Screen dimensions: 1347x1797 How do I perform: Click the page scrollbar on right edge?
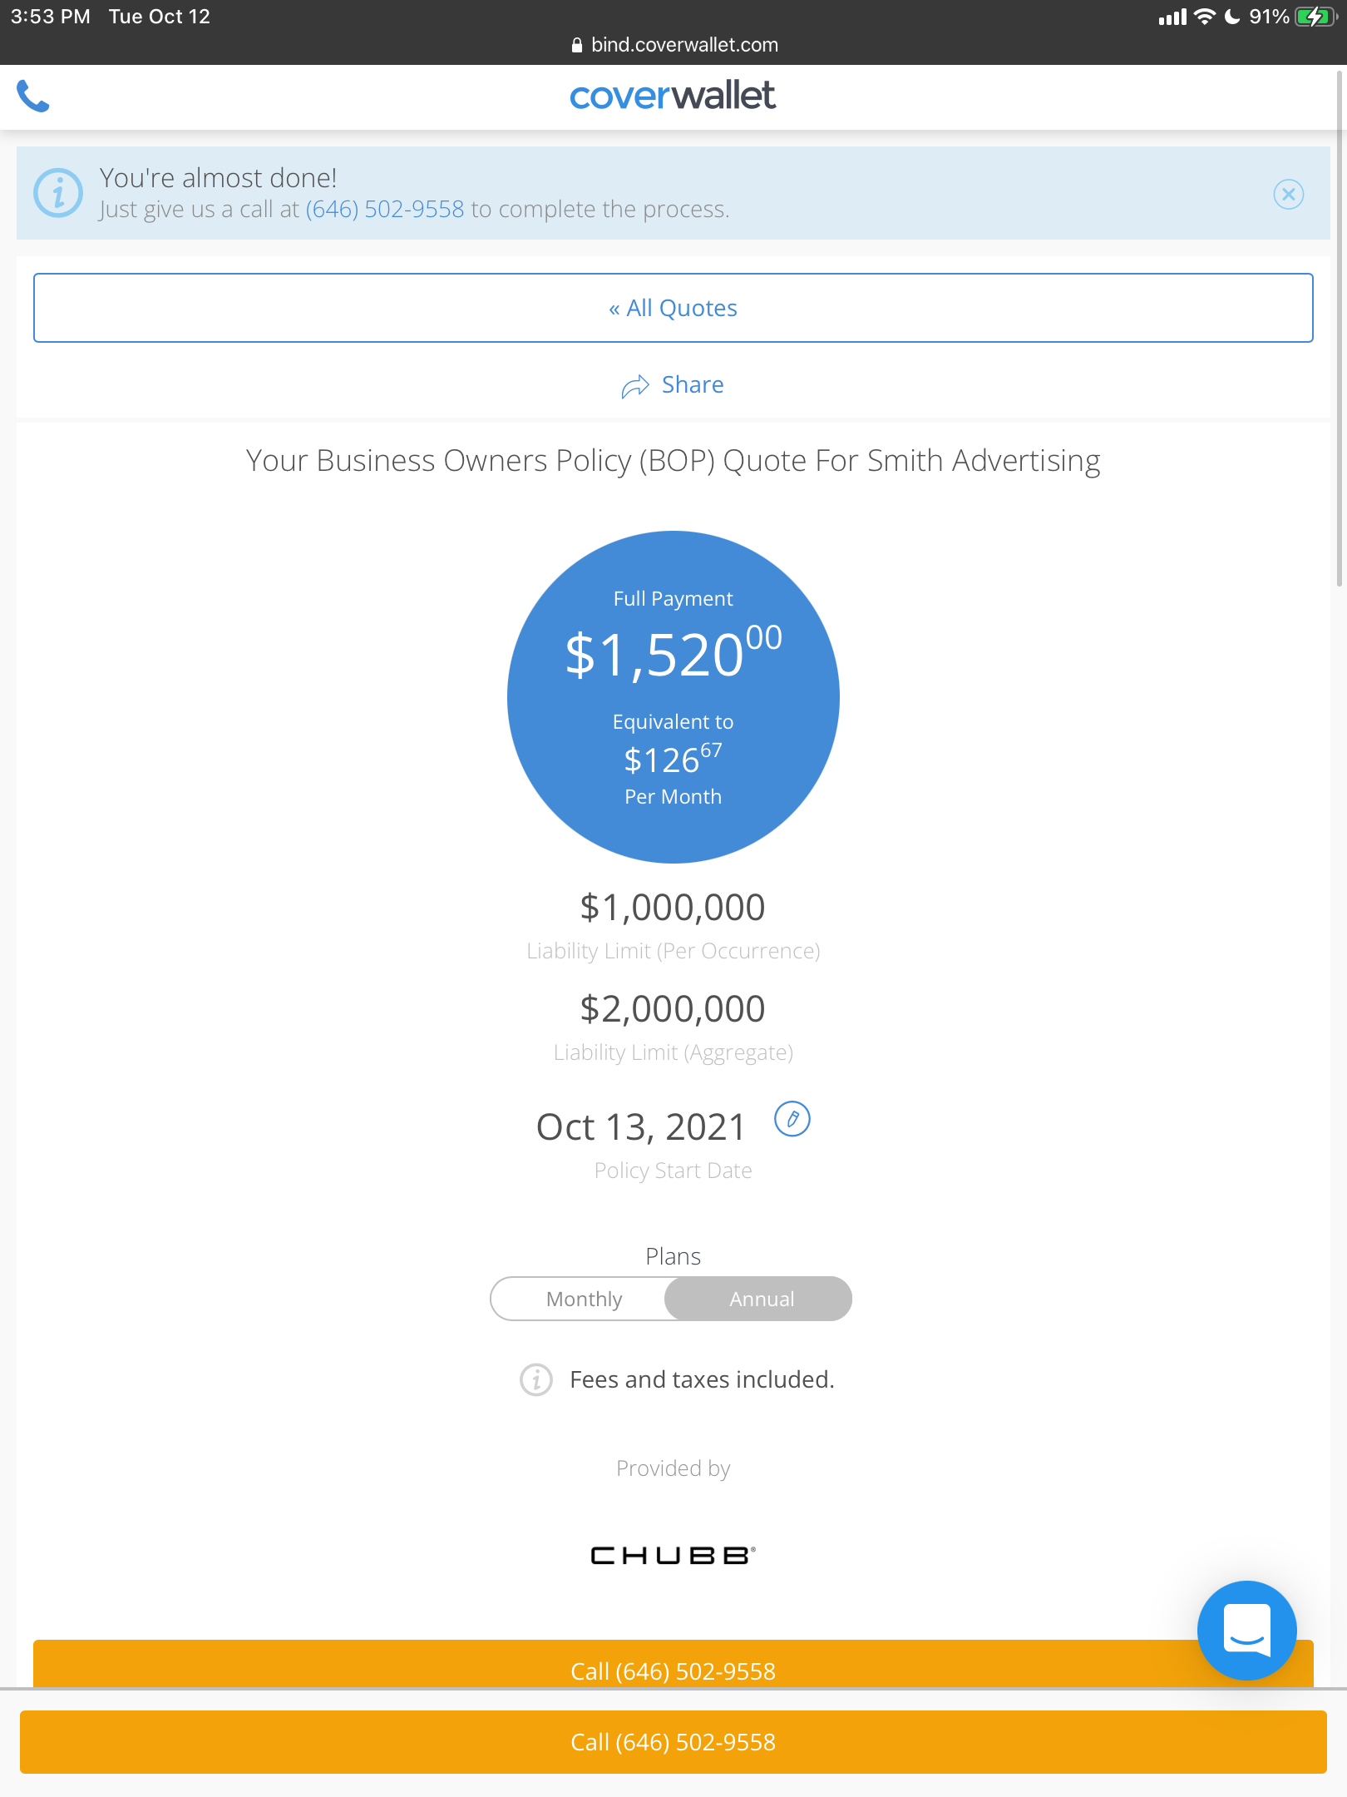pos(1340,329)
